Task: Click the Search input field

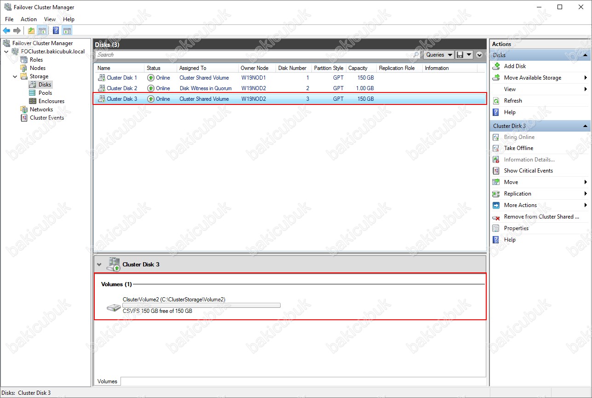Action: (254, 55)
